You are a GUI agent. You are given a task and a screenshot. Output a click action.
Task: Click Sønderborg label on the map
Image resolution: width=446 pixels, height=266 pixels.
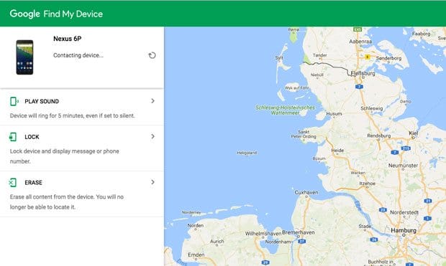pyautogui.click(x=388, y=58)
